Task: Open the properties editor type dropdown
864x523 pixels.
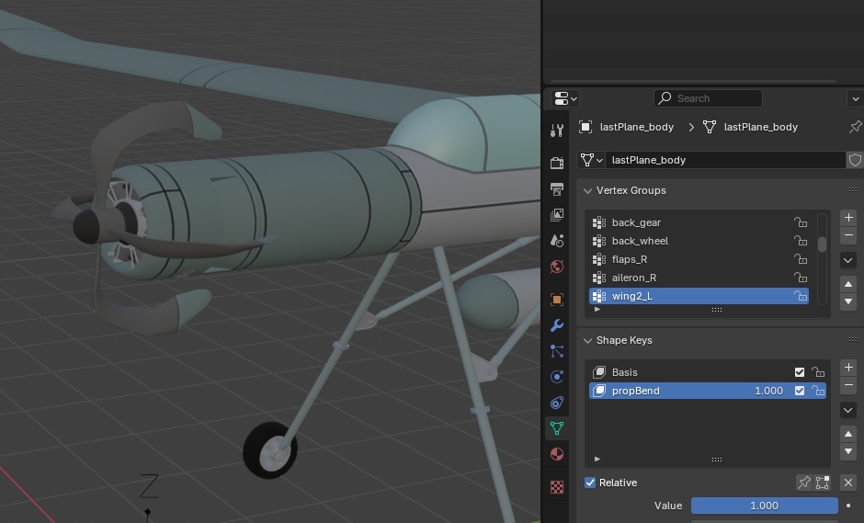Action: point(564,98)
